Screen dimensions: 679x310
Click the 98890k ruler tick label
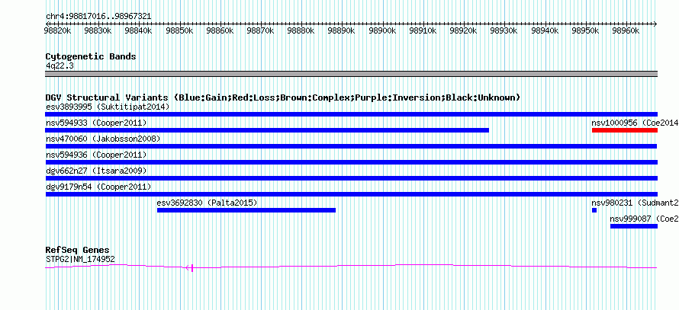(x=342, y=30)
